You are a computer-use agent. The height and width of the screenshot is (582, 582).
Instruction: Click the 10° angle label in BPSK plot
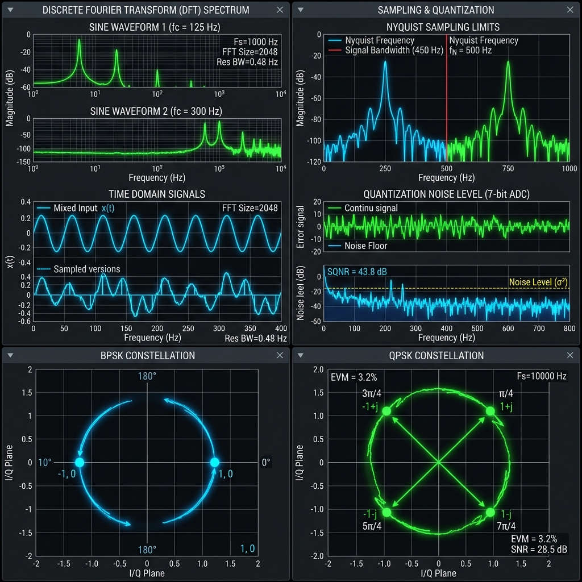[45, 463]
